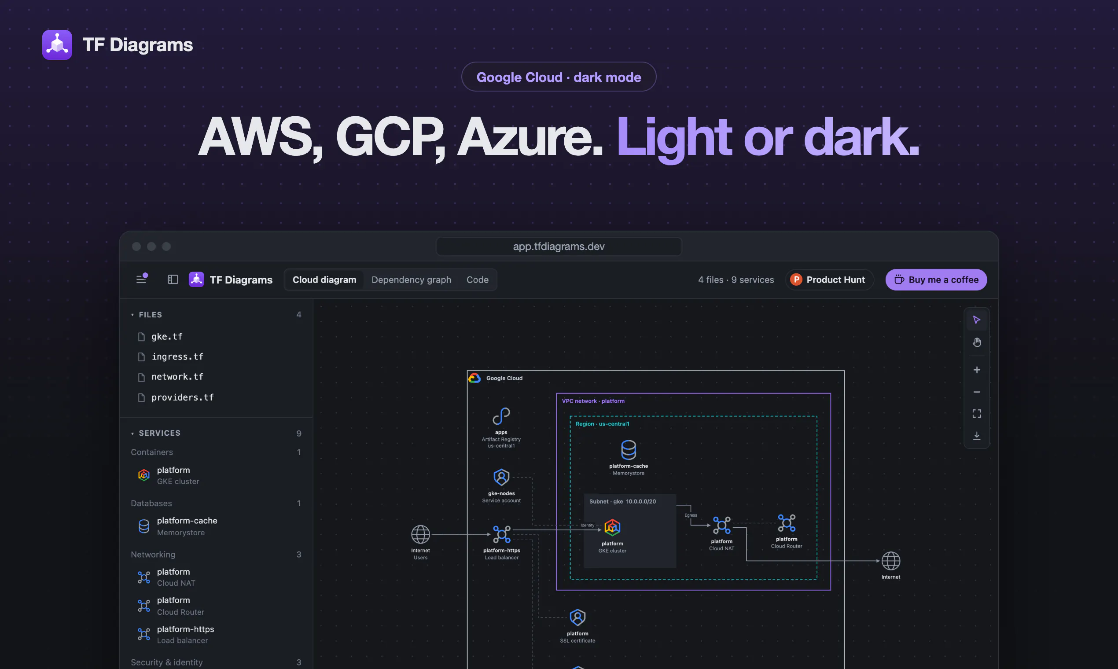Select the platform-cache Memorystore node in diagram
Viewport: 1118px width, 669px height.
629,458
